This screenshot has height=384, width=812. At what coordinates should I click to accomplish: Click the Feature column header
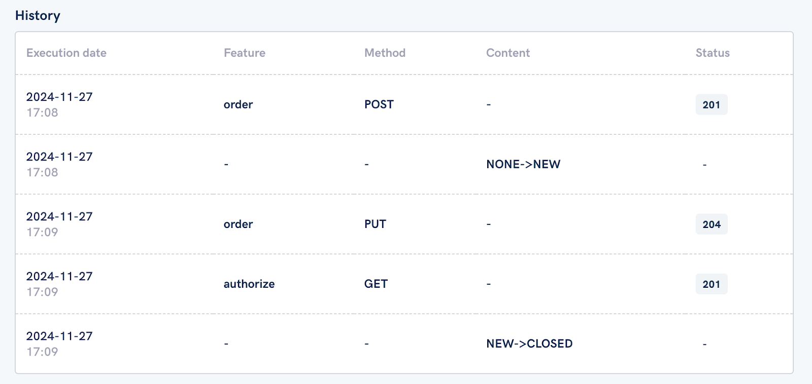click(x=245, y=53)
